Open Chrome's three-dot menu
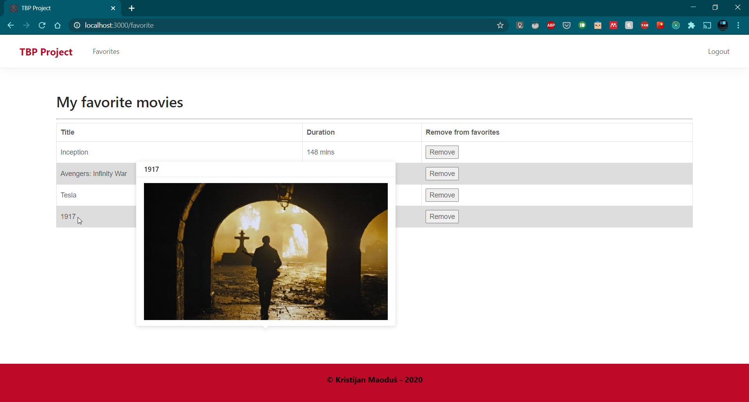This screenshot has height=402, width=749. tap(738, 25)
